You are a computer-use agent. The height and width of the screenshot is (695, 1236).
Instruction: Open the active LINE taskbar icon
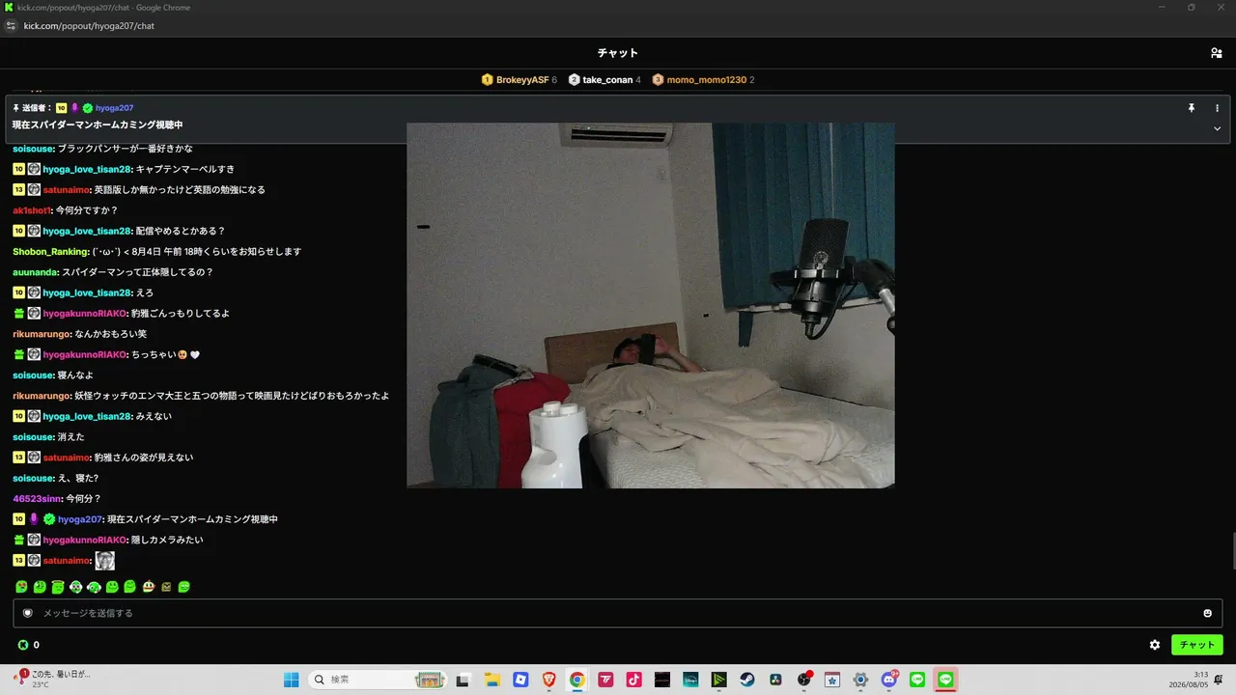click(945, 680)
